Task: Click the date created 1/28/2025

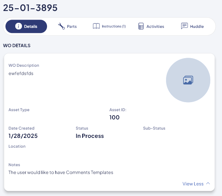Action: (x=23, y=136)
